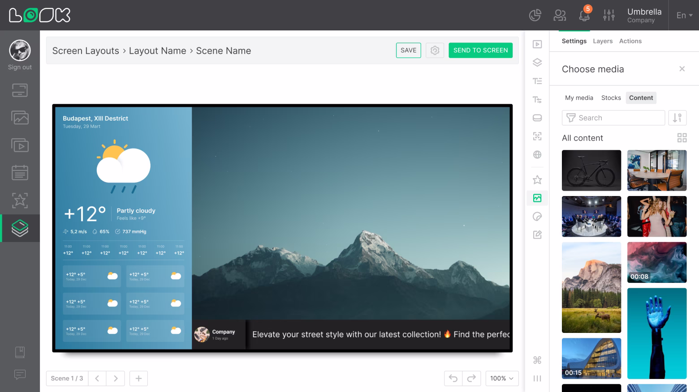Image resolution: width=699 pixels, height=392 pixels.
Task: Click the undo arrow button
Action: [x=453, y=379]
